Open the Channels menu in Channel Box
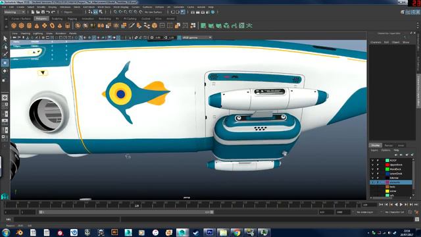Image resolution: width=421 pixels, height=237 pixels. pyautogui.click(x=376, y=42)
